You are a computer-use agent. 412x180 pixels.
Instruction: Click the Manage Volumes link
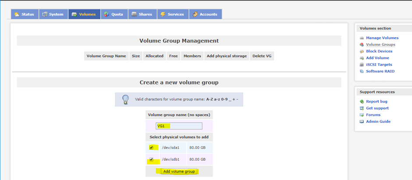click(x=382, y=38)
